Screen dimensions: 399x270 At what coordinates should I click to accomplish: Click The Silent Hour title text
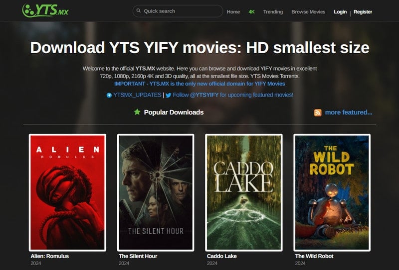coord(138,256)
